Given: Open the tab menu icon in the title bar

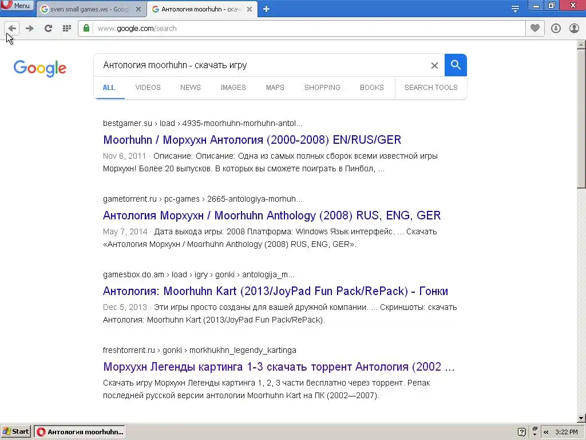Looking at the screenshot, I should (516, 9).
